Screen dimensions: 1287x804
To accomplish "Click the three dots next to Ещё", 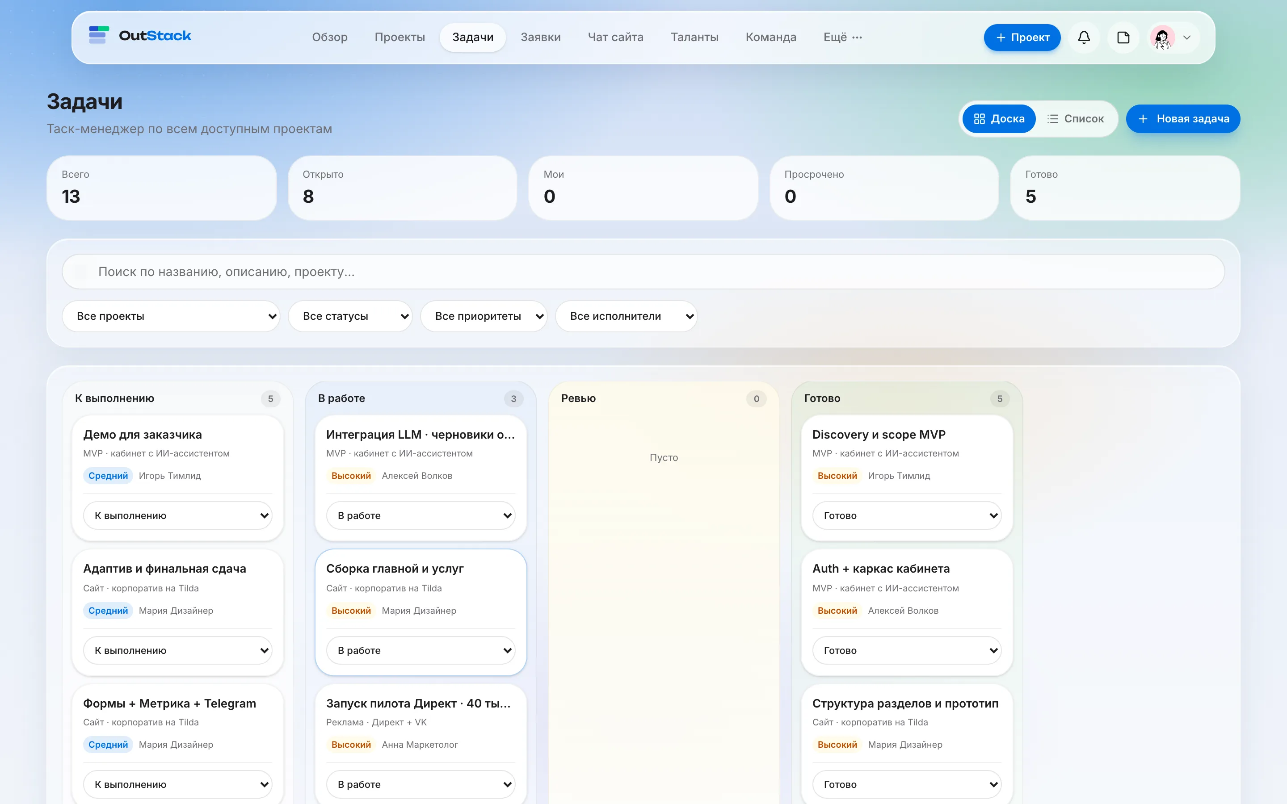I will pyautogui.click(x=857, y=37).
